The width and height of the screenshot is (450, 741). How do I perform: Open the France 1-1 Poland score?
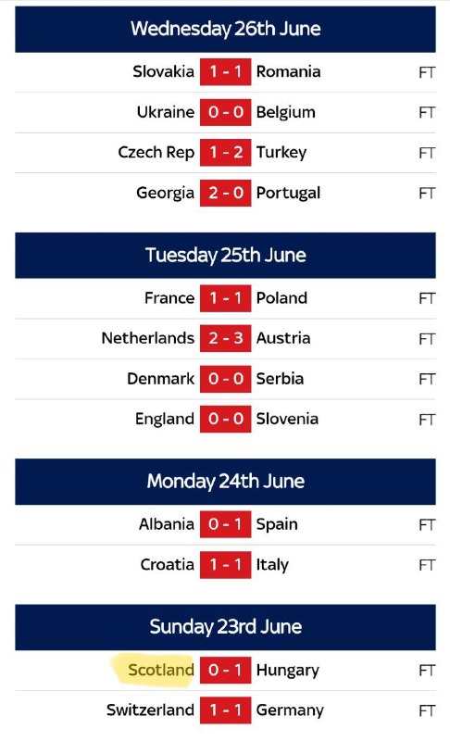coord(225,298)
